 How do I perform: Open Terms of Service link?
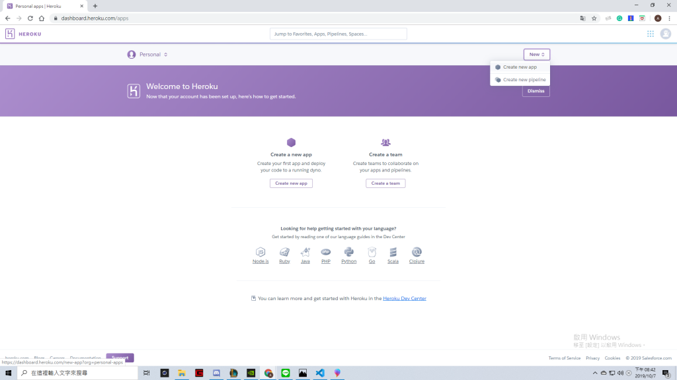565,358
